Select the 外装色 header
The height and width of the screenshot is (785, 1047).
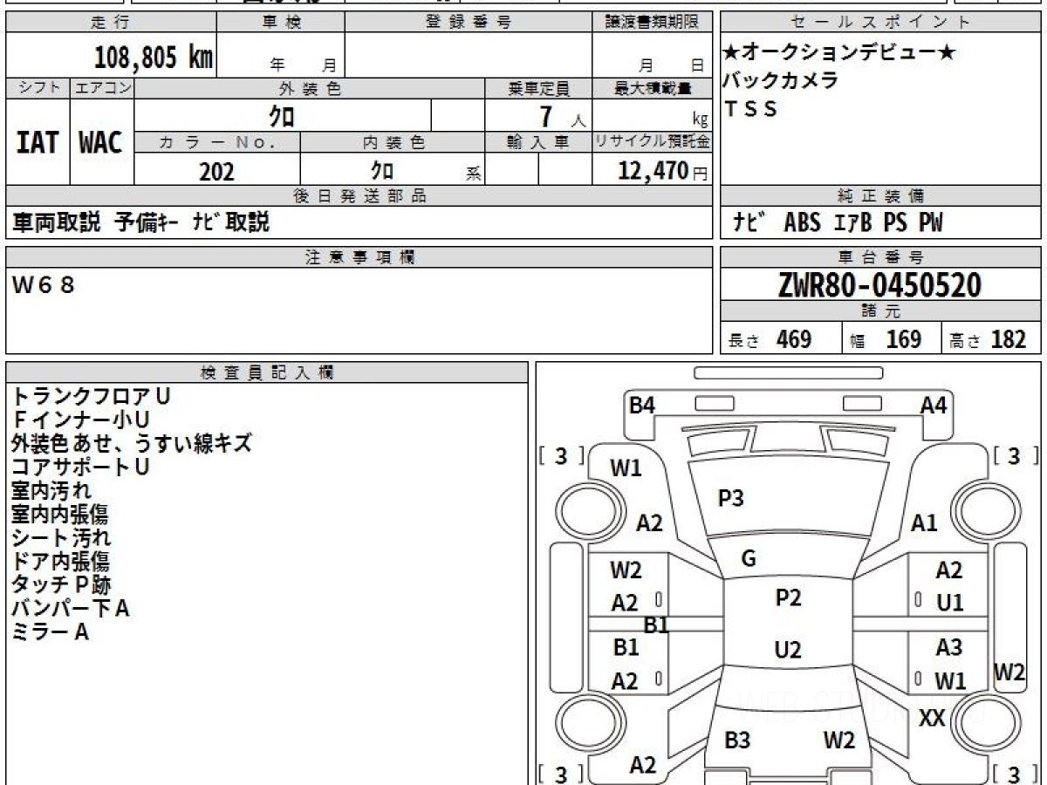pos(310,88)
